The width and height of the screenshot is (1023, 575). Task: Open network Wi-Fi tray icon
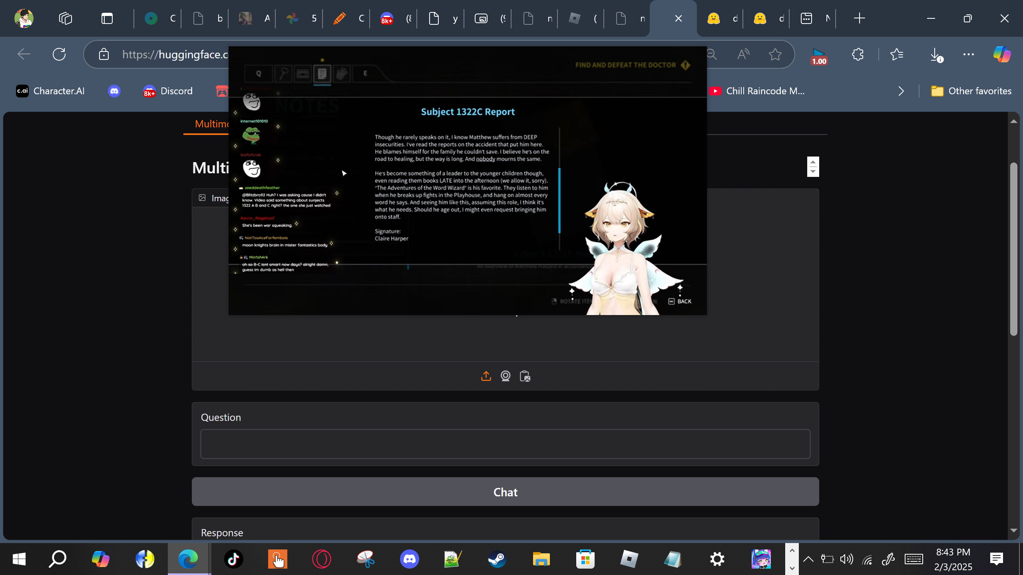pos(867,560)
